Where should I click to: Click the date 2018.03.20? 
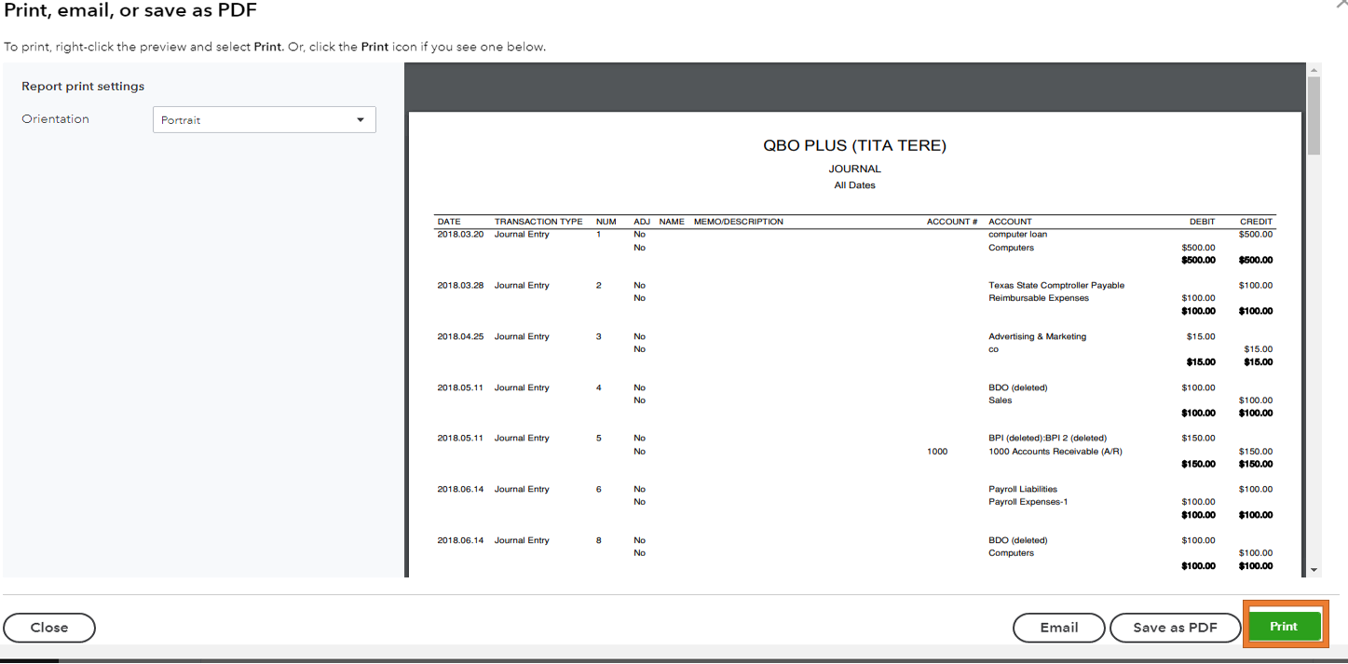click(460, 235)
